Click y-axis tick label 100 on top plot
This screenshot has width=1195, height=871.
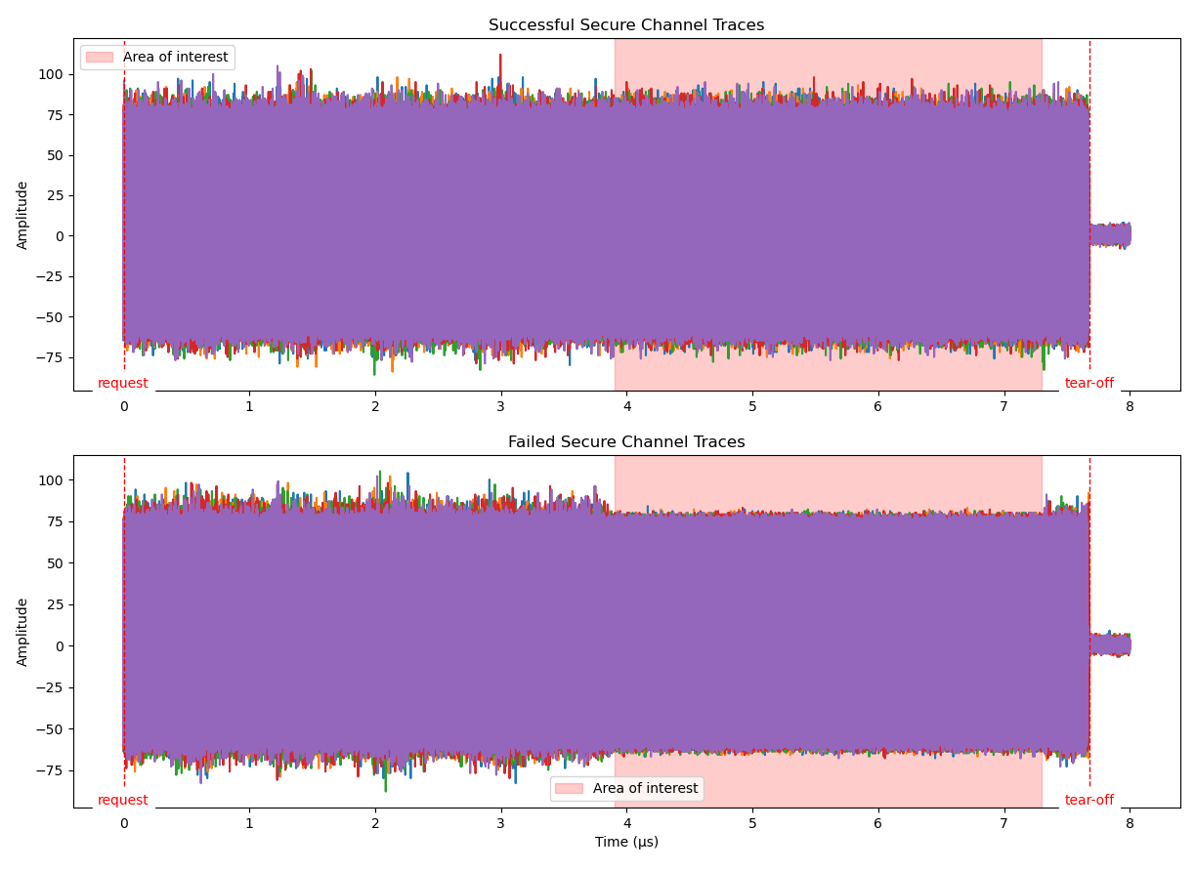click(51, 74)
